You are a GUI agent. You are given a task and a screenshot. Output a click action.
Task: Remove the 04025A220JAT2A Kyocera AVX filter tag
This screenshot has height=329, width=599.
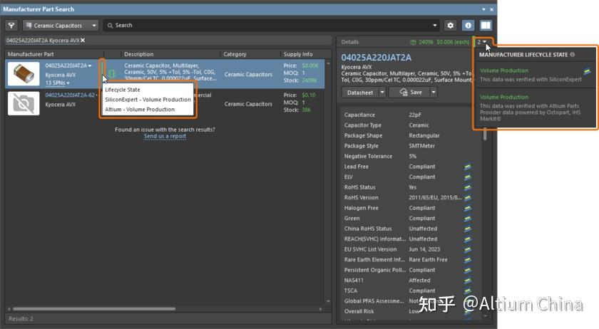point(83,40)
